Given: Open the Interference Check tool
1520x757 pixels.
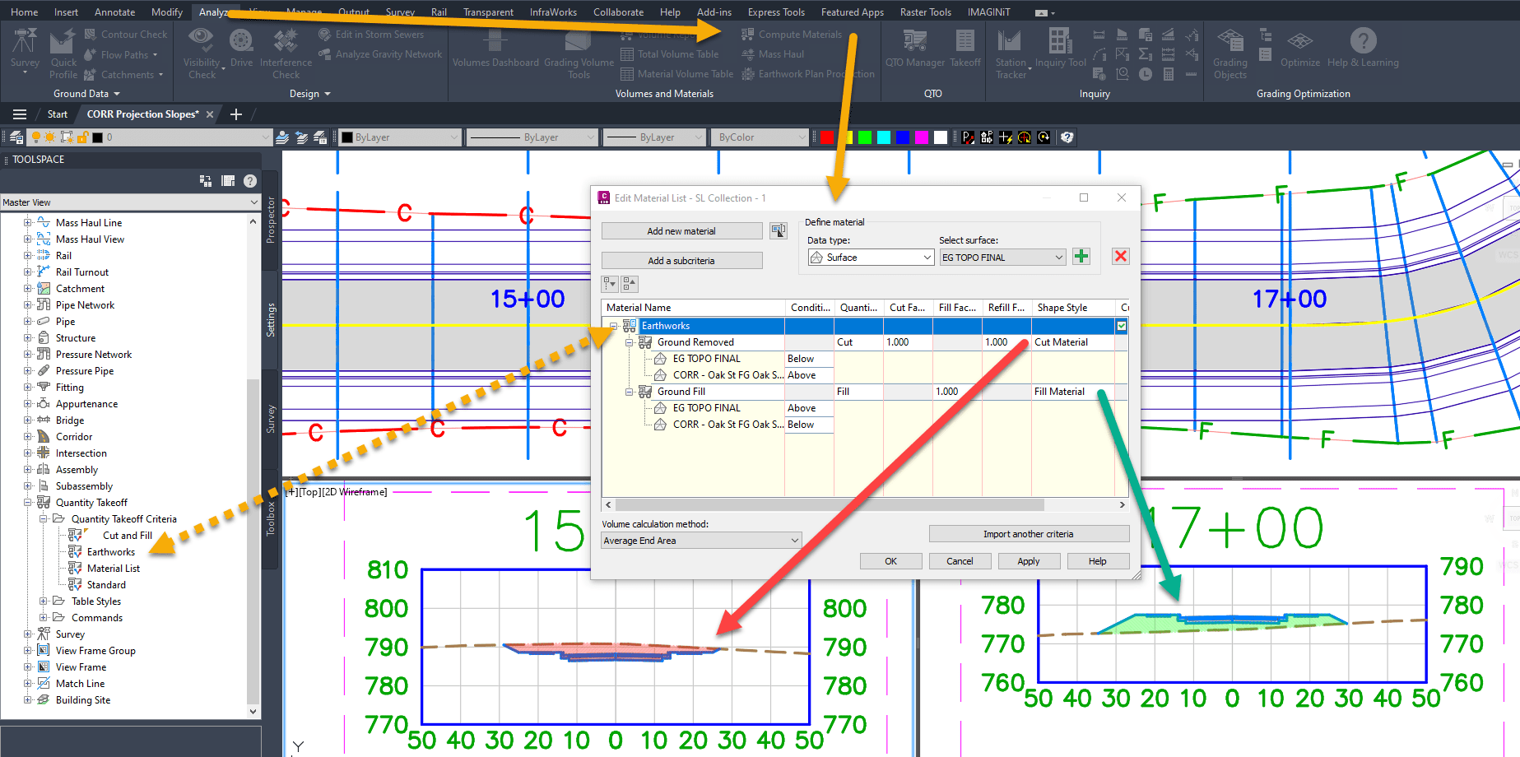Looking at the screenshot, I should click(x=286, y=54).
